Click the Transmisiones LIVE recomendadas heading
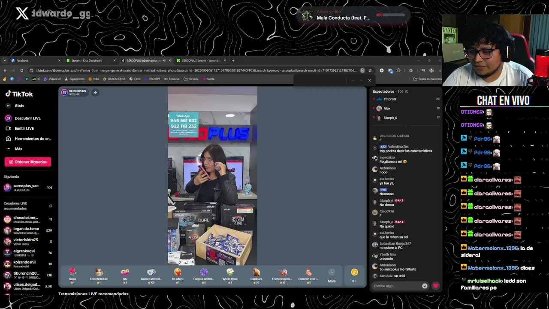Screen dimensions: 549x309 94,294
